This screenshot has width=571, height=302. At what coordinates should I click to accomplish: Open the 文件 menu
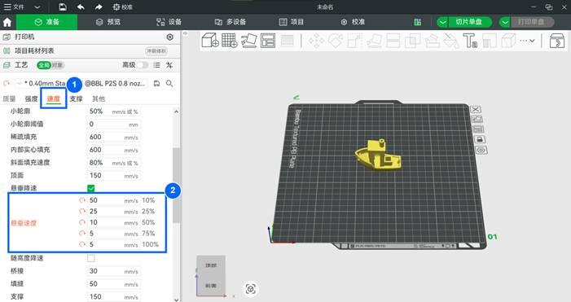click(x=14, y=7)
